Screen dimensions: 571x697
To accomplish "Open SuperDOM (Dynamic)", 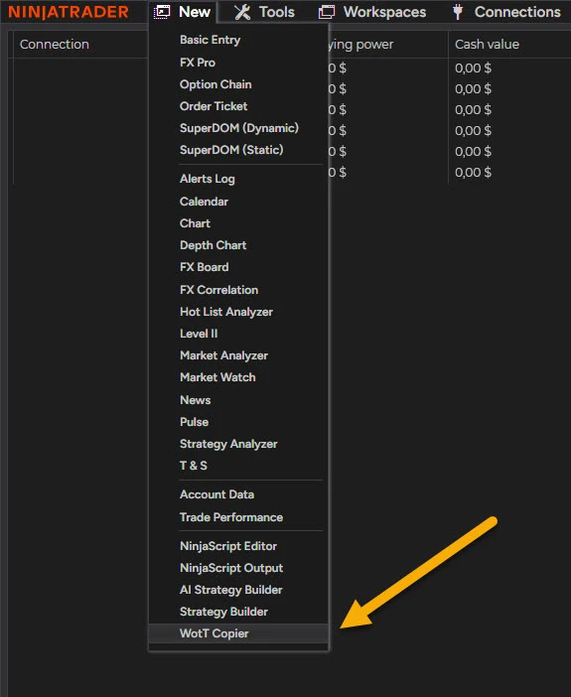I will click(x=239, y=128).
